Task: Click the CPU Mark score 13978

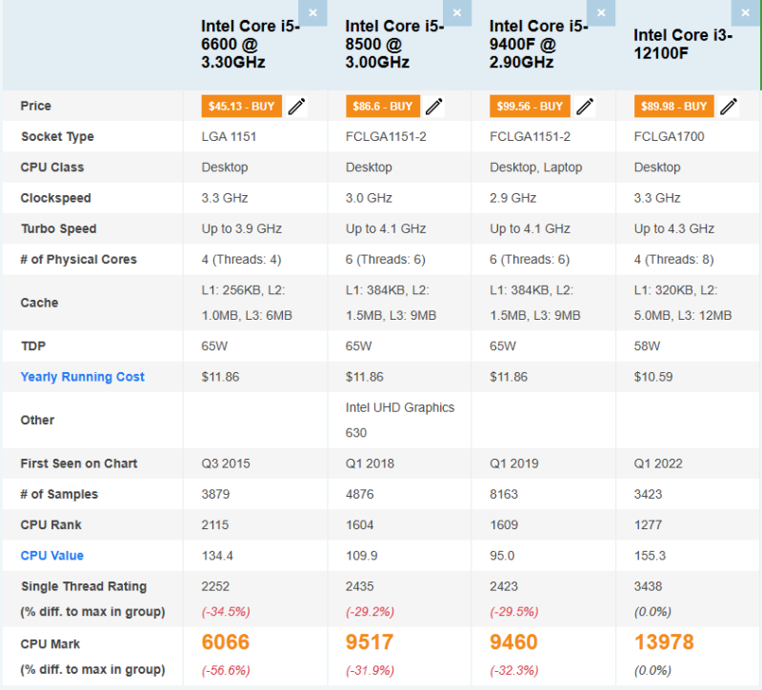Action: 664,641
